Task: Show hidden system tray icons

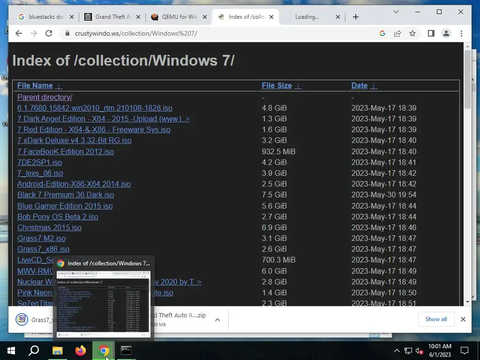Action: coord(397,351)
